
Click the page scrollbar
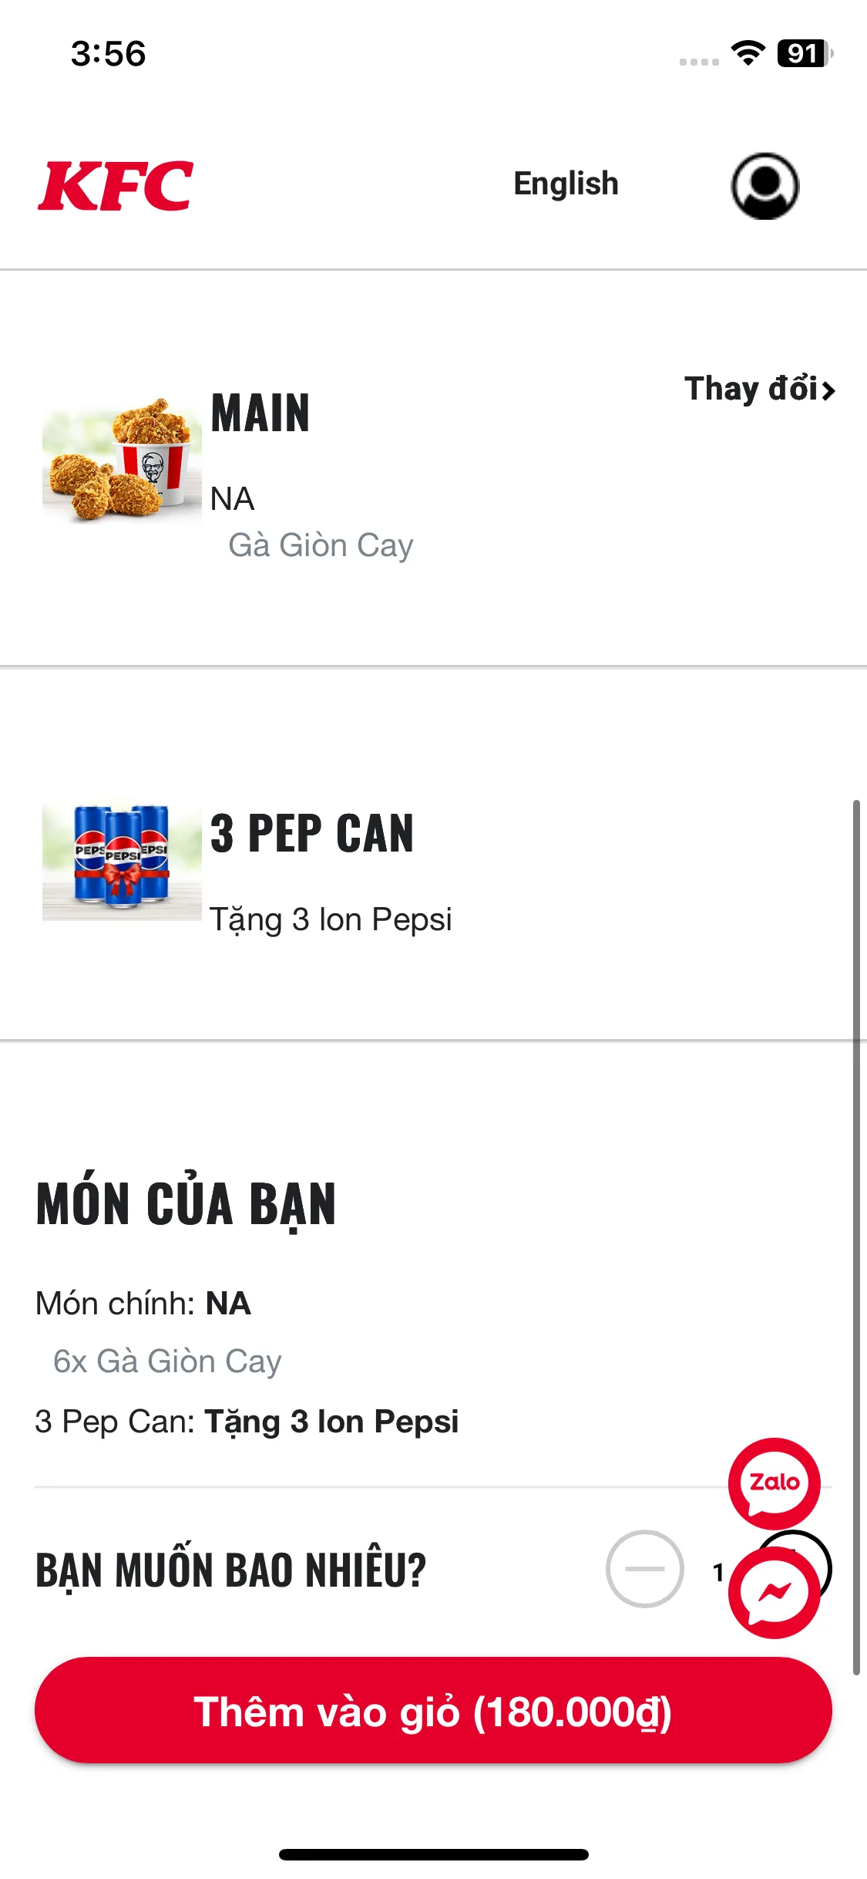click(855, 1234)
